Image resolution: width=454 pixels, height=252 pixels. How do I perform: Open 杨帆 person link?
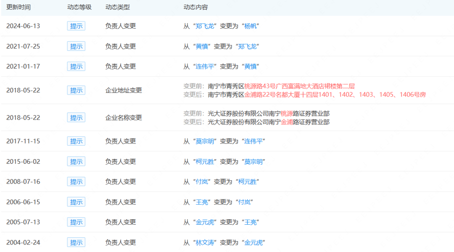pos(251,26)
